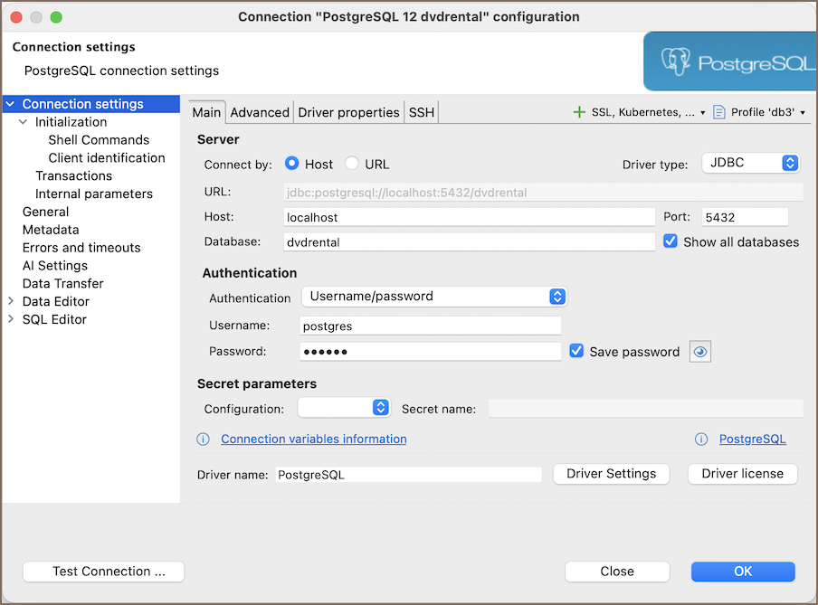The image size is (818, 605).
Task: Open Authentication Username/password dropdown
Action: [433, 297]
